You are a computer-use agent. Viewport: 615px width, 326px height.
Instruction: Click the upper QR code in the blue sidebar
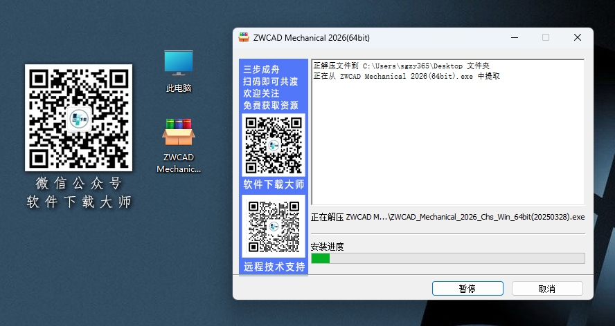pos(274,145)
